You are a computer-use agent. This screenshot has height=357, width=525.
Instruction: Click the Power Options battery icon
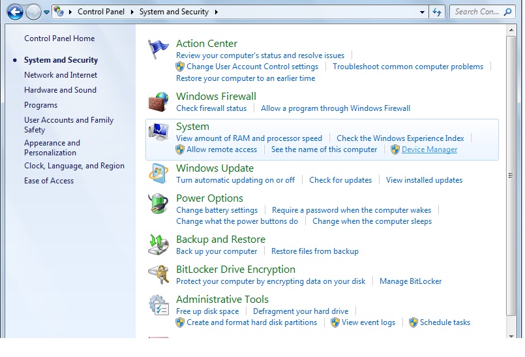click(158, 204)
